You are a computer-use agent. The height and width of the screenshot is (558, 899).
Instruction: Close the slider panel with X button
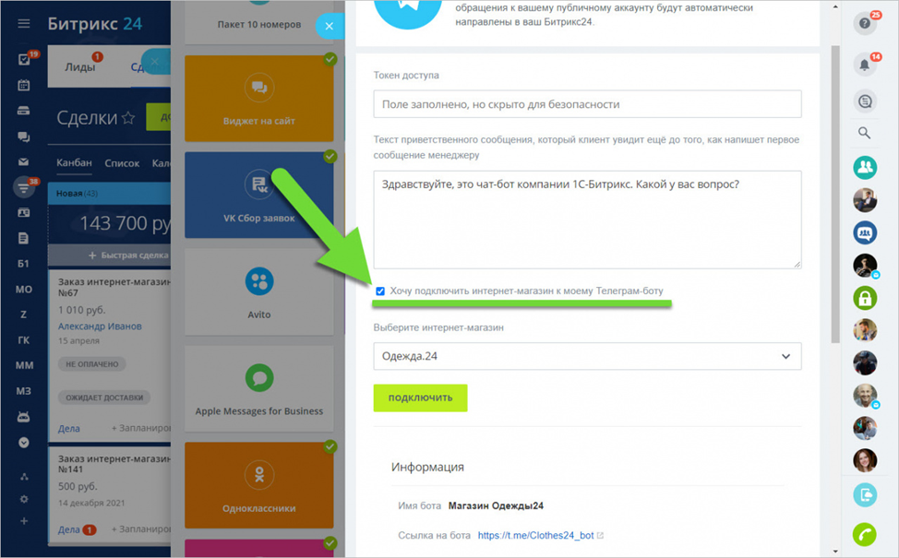point(330,26)
